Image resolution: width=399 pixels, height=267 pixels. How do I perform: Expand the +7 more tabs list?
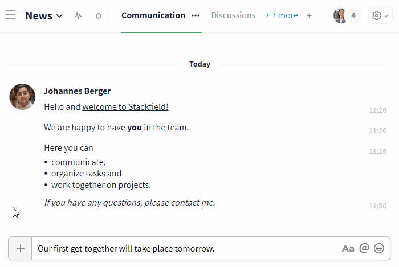282,15
